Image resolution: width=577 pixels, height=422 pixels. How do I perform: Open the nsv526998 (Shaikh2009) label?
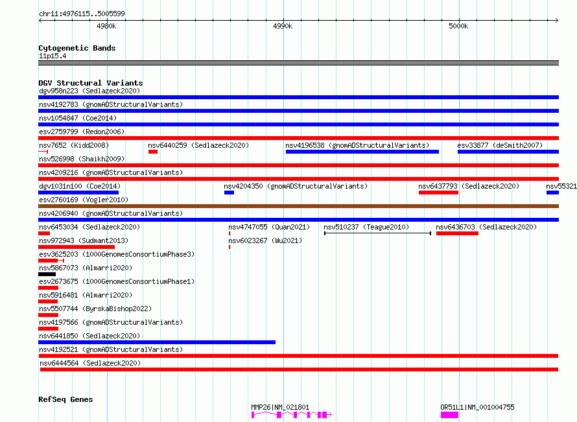pos(82,159)
